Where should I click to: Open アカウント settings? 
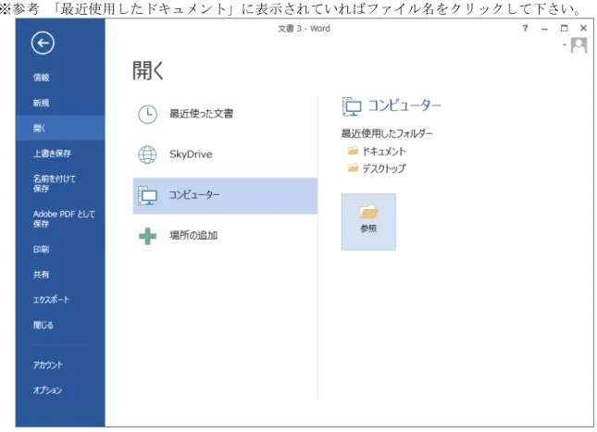tap(47, 365)
